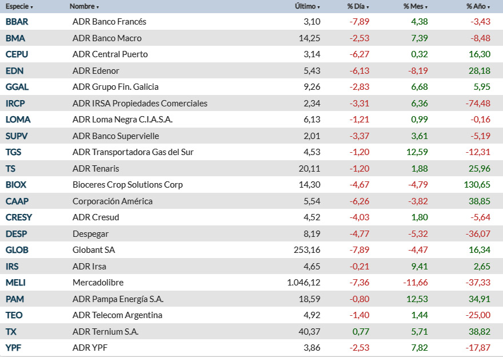Sort table by Nombre column header

click(x=84, y=6)
